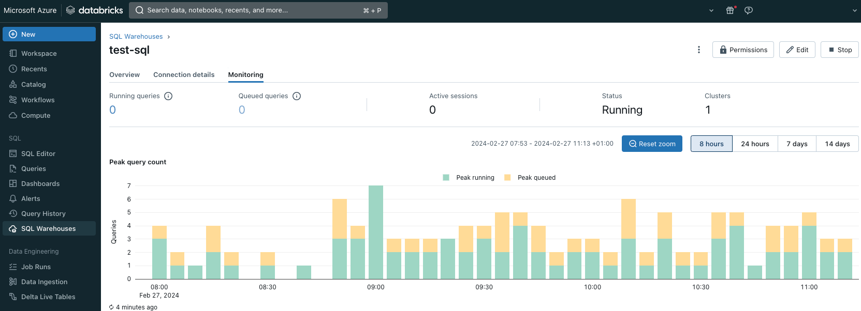Click the Running queries count 0
Image resolution: width=861 pixels, height=311 pixels.
click(x=112, y=110)
